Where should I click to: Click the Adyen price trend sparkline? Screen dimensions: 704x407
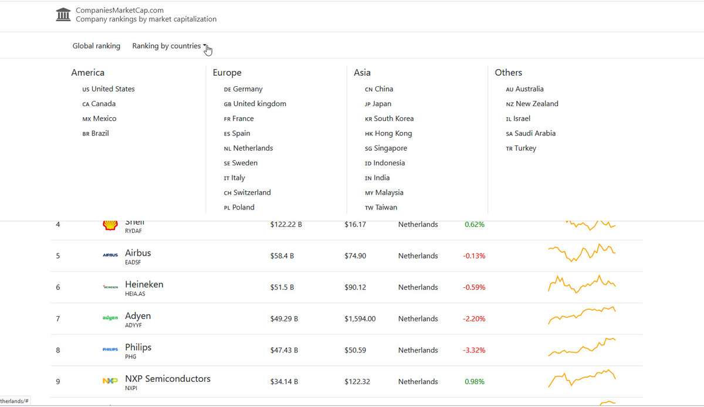pyautogui.click(x=582, y=316)
